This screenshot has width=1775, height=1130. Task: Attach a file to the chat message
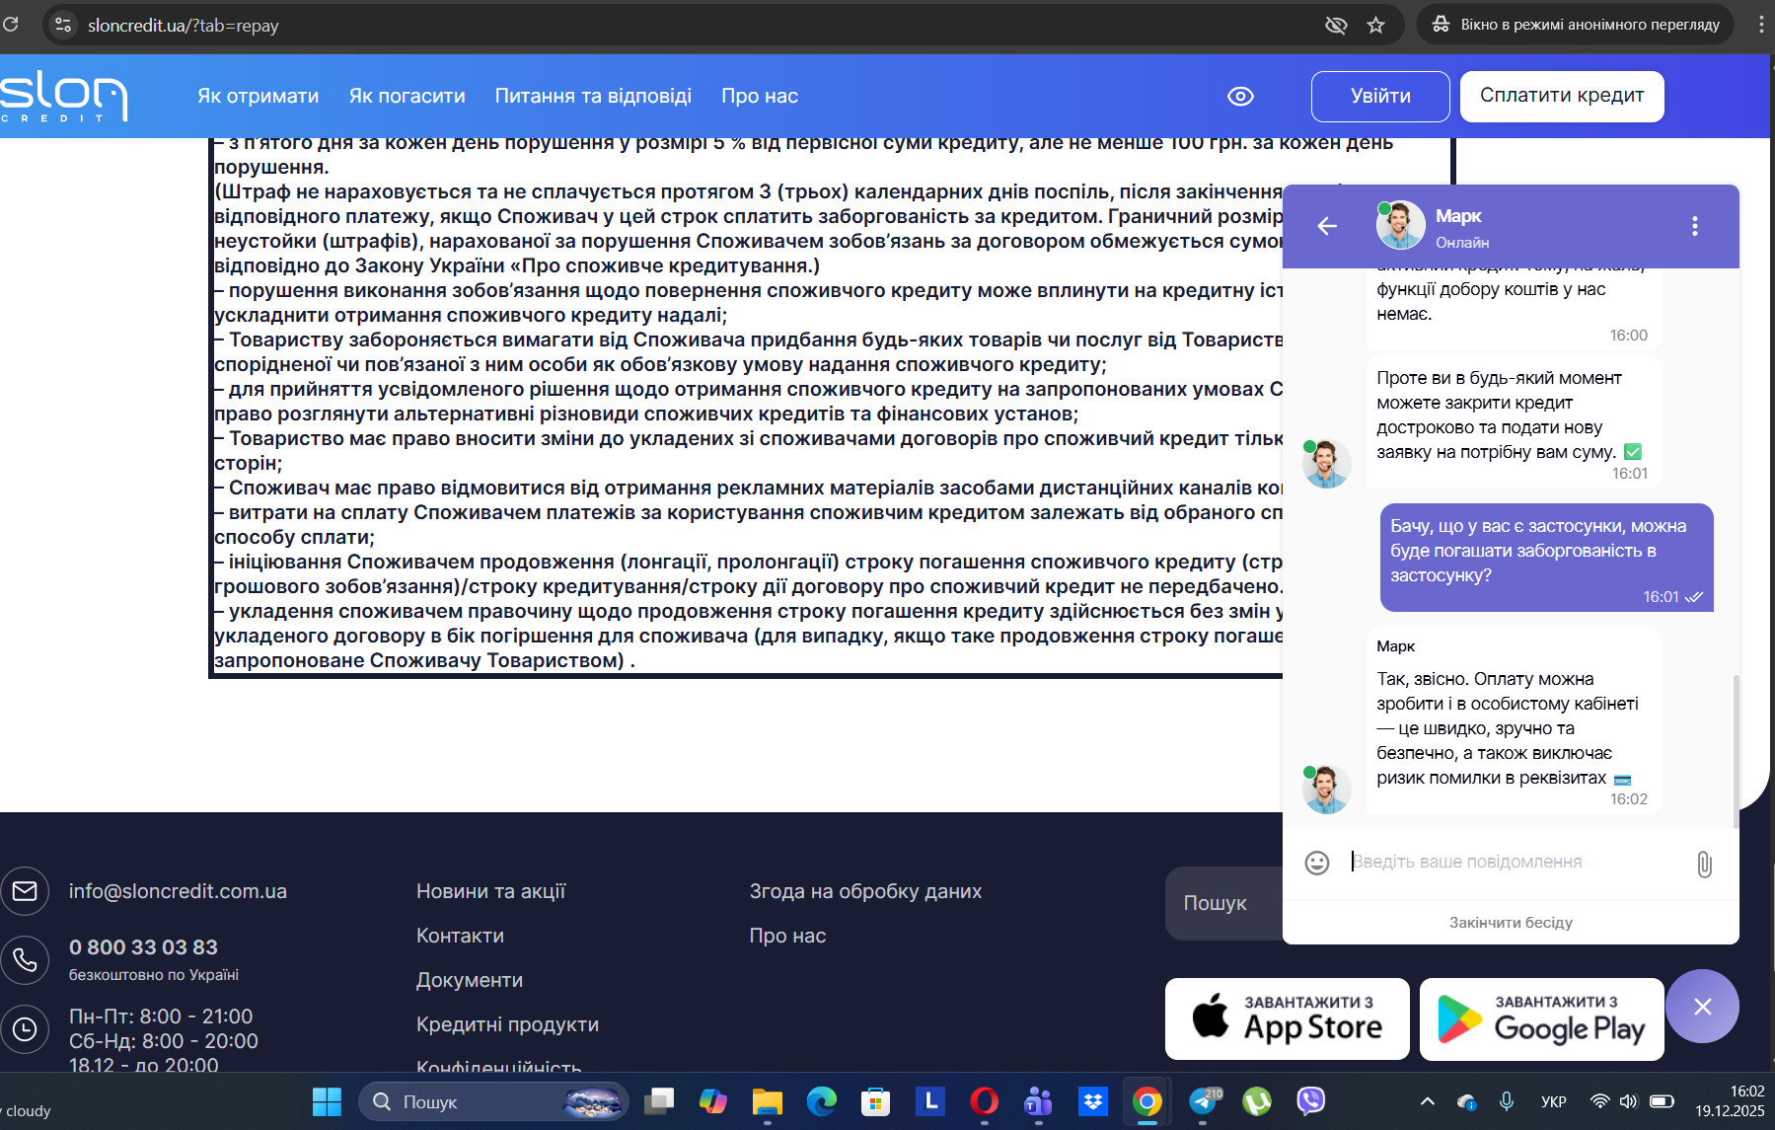click(x=1704, y=865)
